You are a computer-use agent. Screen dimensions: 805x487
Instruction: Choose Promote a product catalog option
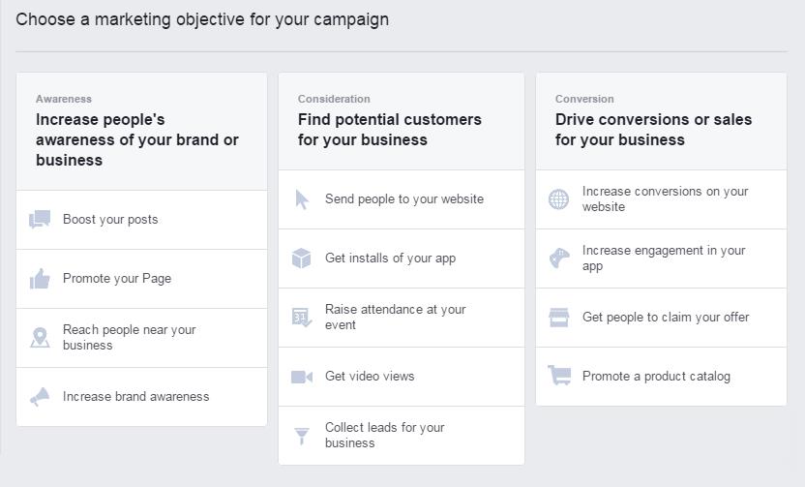point(661,377)
